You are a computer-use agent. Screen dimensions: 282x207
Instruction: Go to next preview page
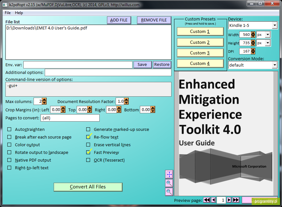tap(229, 200)
